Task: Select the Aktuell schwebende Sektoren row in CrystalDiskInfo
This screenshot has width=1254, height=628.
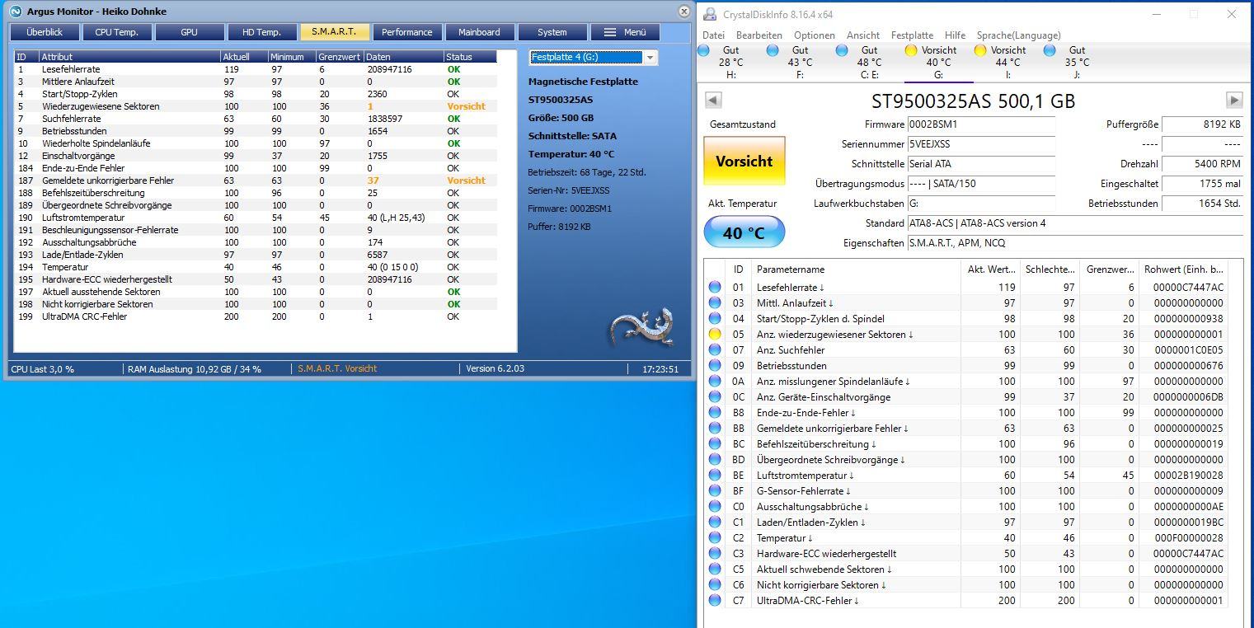Action: pos(966,569)
